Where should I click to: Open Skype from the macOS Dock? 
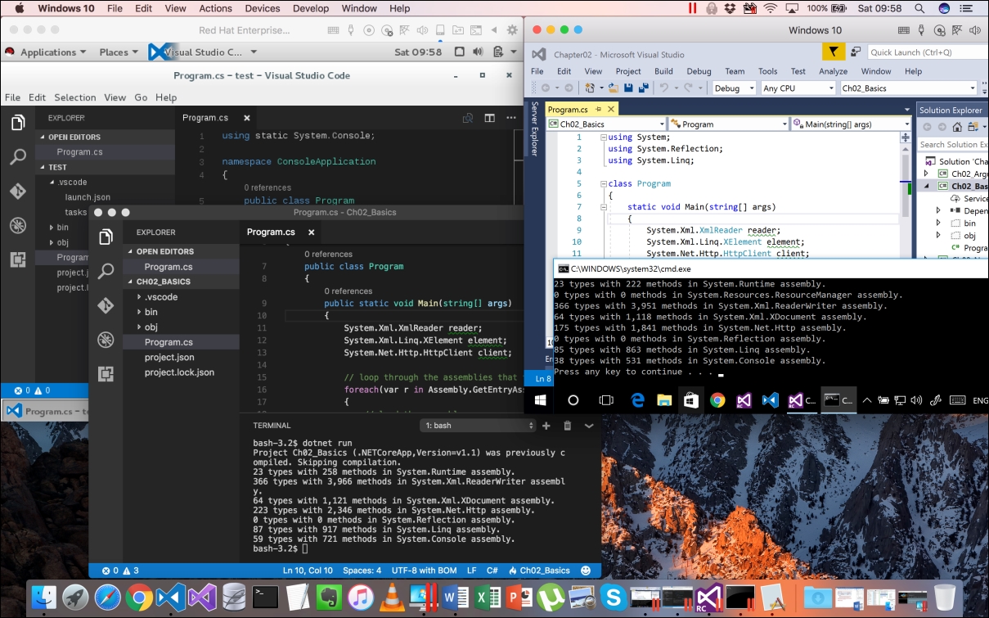click(x=612, y=597)
